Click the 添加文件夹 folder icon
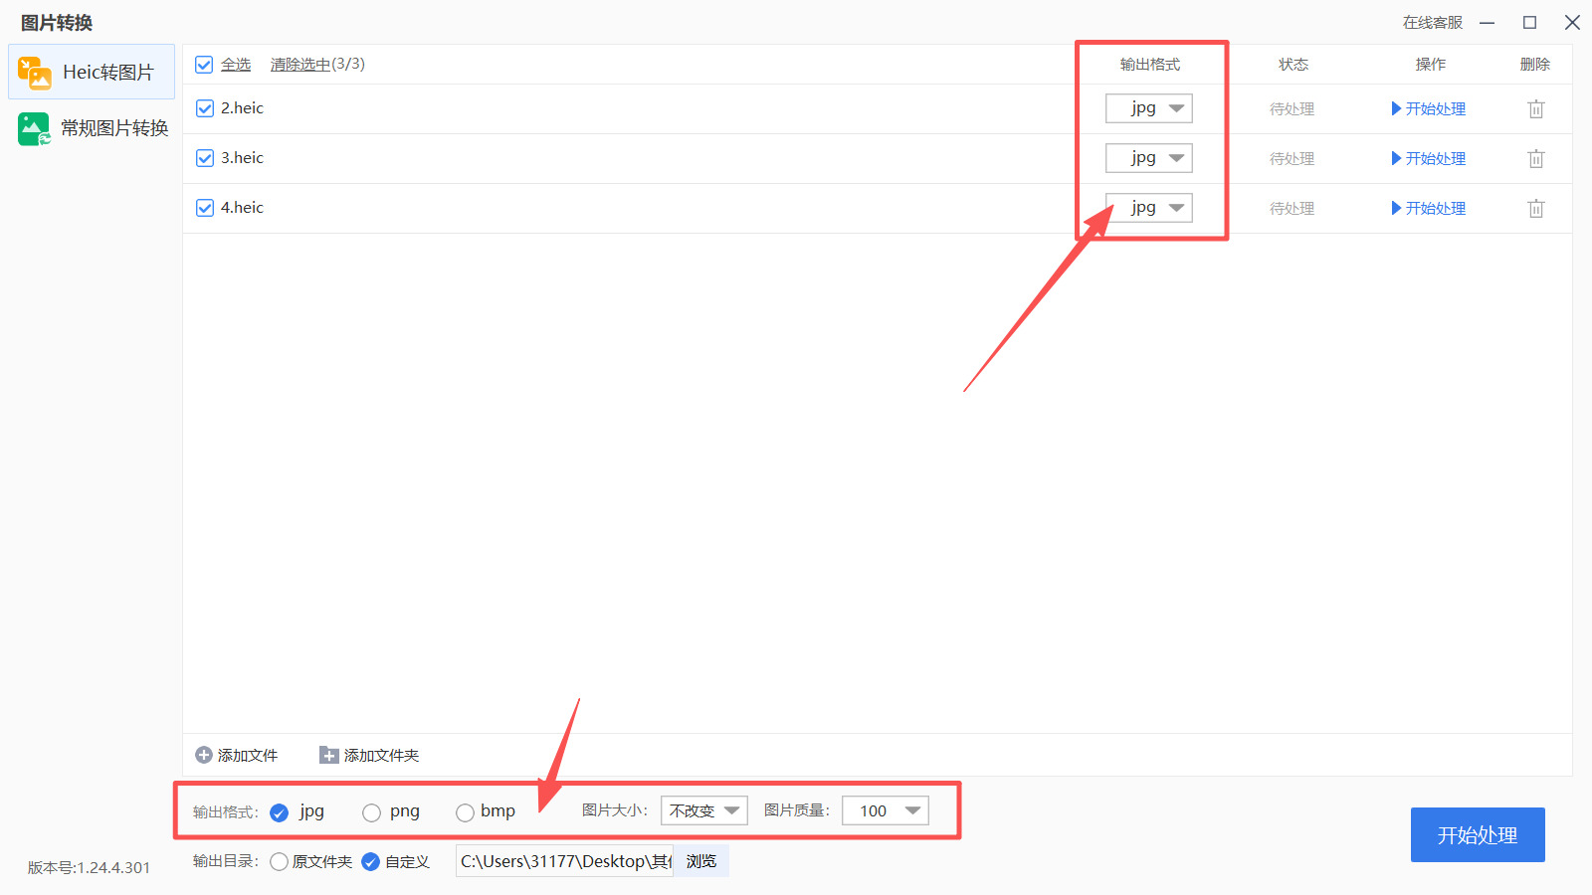 click(x=329, y=756)
